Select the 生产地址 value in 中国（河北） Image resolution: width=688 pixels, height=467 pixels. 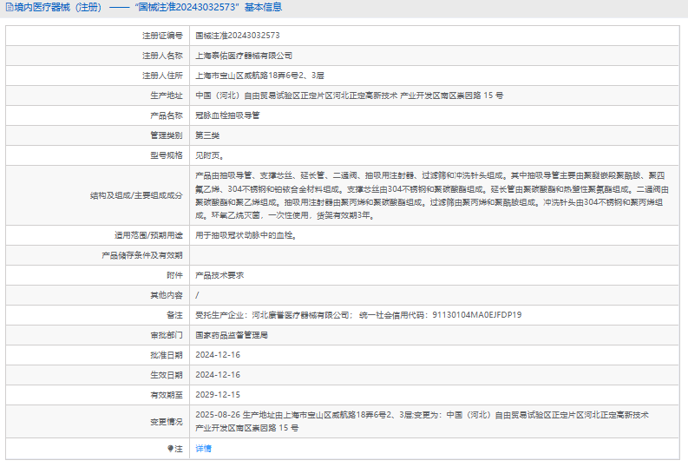pyautogui.click(x=348, y=95)
